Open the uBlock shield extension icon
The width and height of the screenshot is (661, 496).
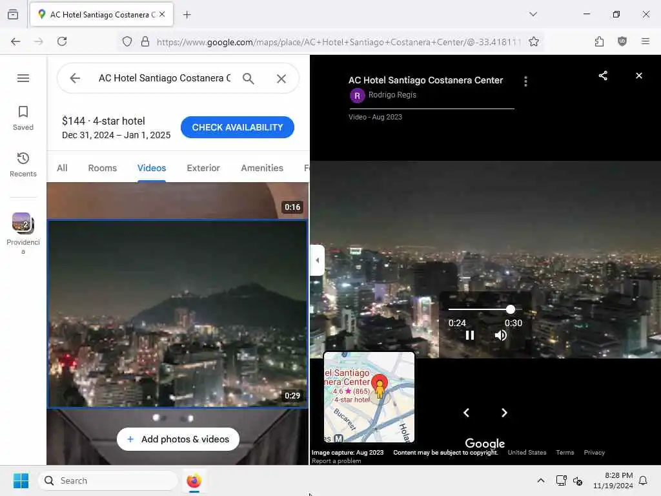click(x=622, y=41)
